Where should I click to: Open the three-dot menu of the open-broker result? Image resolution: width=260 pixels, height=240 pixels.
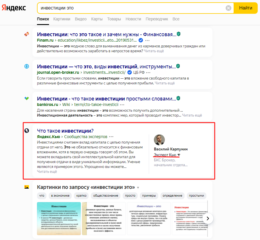[148, 73]
